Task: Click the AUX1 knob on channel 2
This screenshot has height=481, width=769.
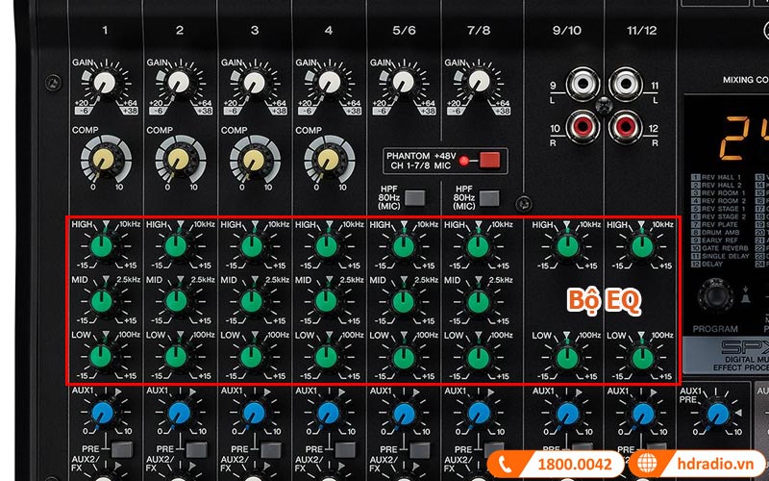Action: tap(179, 414)
